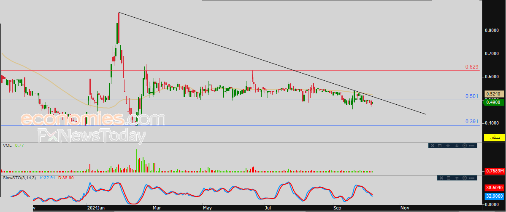Open VOL indicator settings gear

(465, 146)
